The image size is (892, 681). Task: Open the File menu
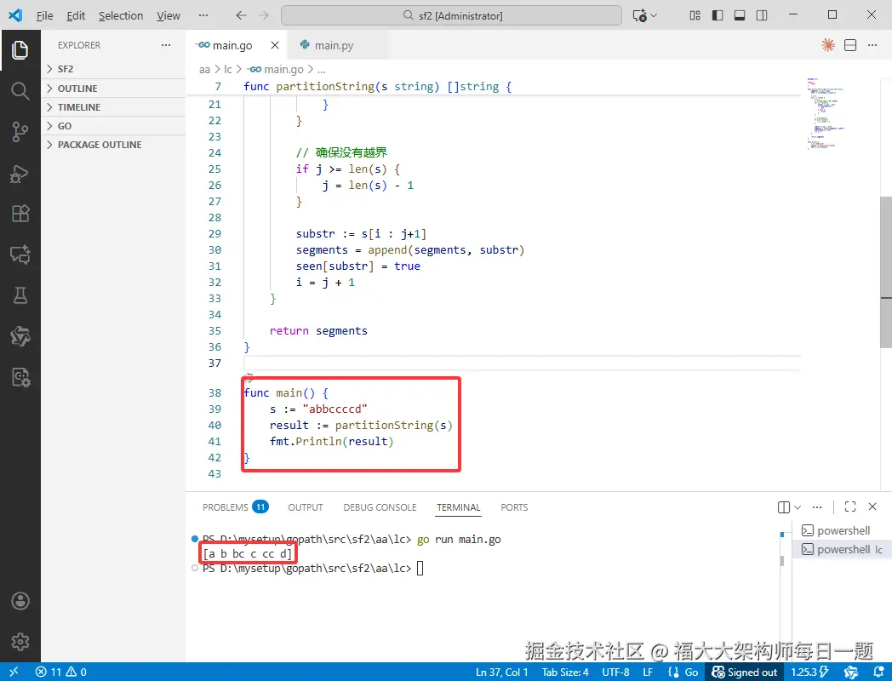(x=44, y=15)
